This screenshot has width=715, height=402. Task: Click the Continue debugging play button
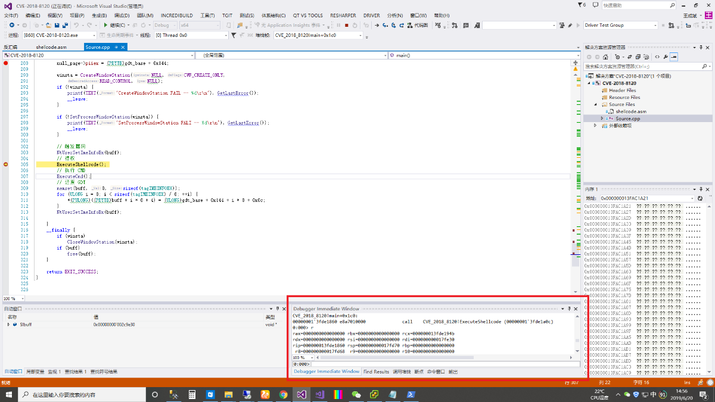click(106, 25)
